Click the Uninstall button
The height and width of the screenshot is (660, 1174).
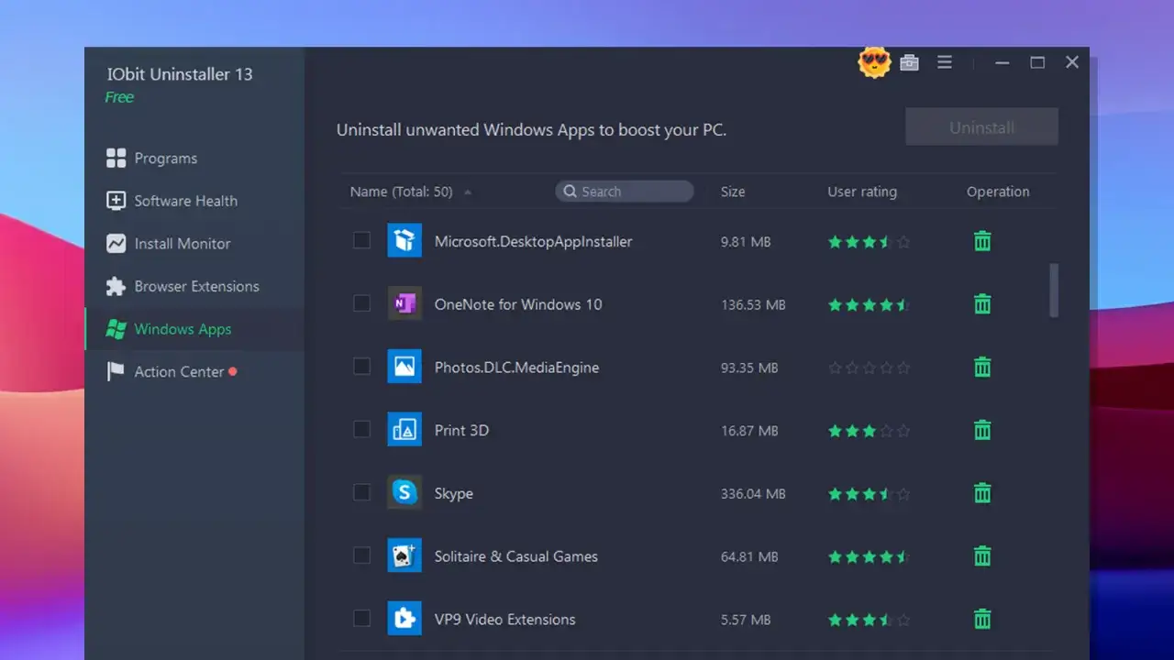coord(981,127)
